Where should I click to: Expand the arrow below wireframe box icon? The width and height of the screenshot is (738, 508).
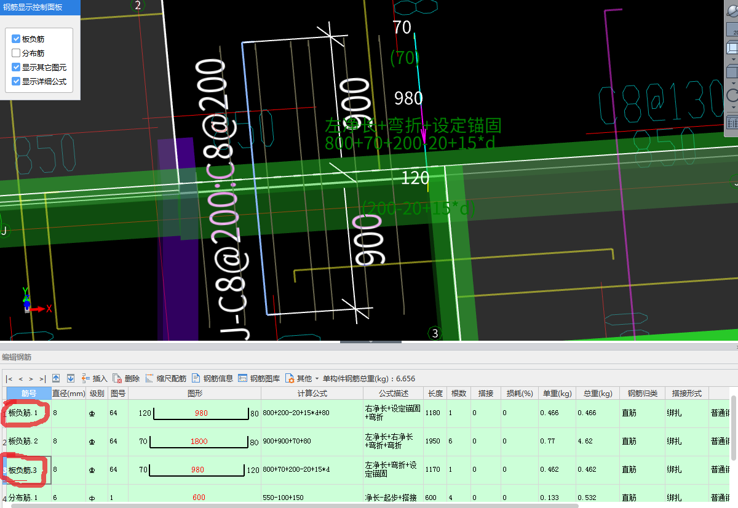(x=732, y=60)
